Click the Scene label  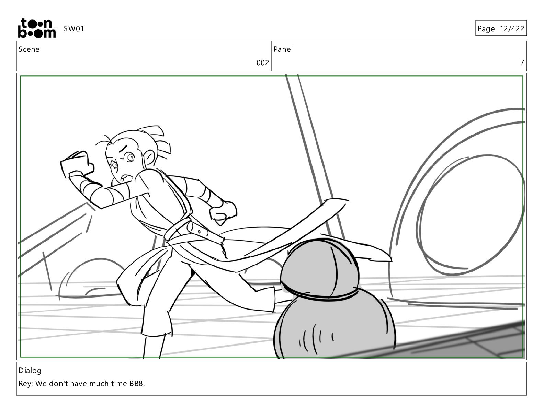(x=29, y=49)
